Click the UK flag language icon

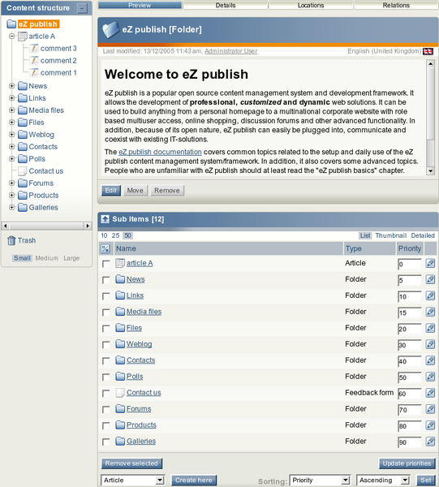(x=428, y=51)
